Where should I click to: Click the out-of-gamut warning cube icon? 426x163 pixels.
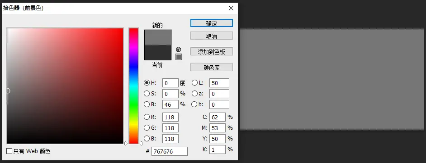click(179, 50)
